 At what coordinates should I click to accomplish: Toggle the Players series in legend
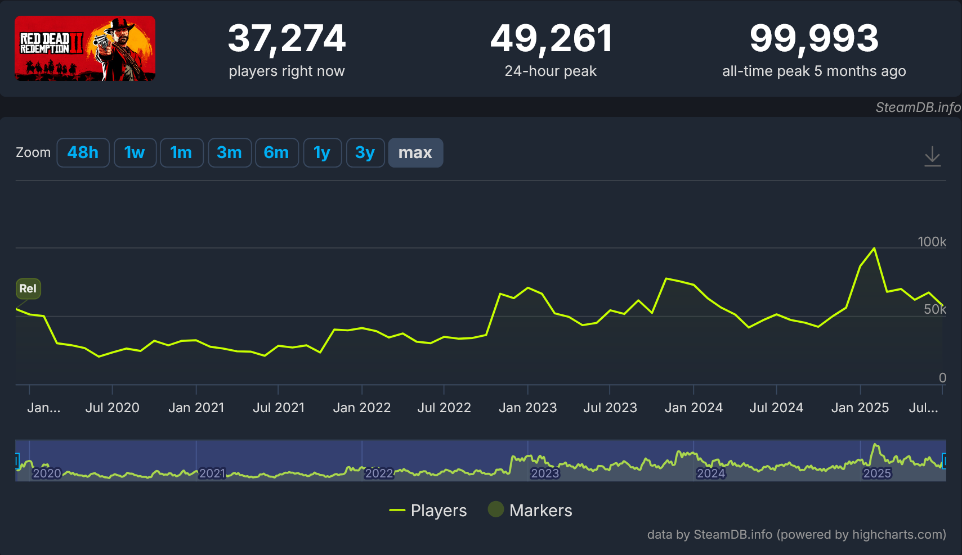[x=428, y=510]
